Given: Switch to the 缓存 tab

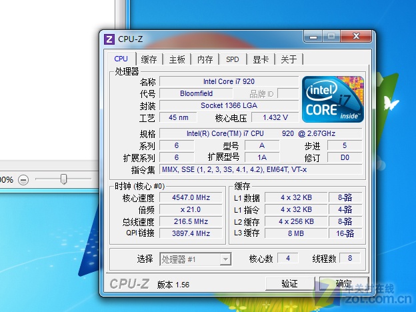Looking at the screenshot, I should (149, 59).
